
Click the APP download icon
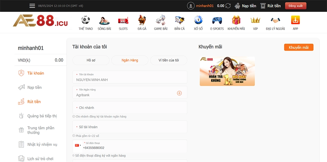click(295, 20)
